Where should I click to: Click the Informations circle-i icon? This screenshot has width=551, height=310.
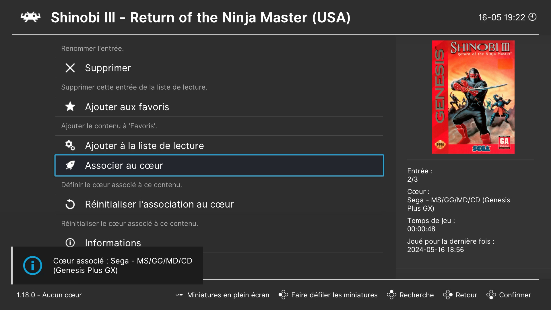[x=70, y=243]
